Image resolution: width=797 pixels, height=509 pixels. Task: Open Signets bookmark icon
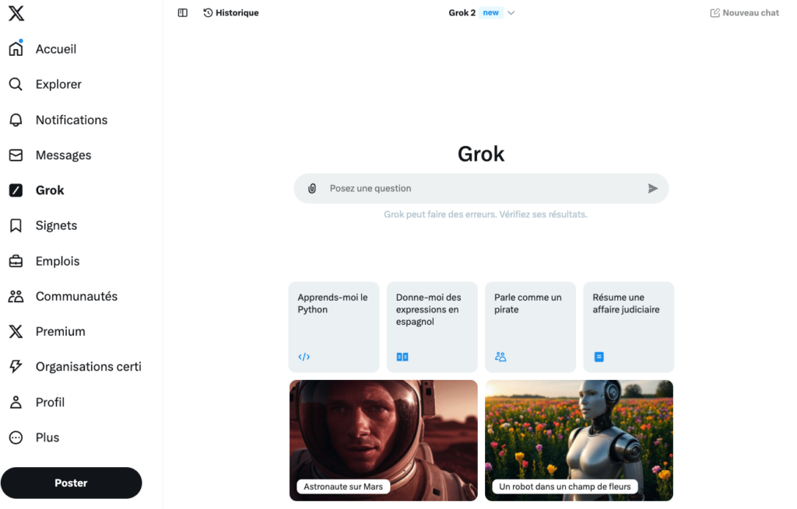(16, 225)
